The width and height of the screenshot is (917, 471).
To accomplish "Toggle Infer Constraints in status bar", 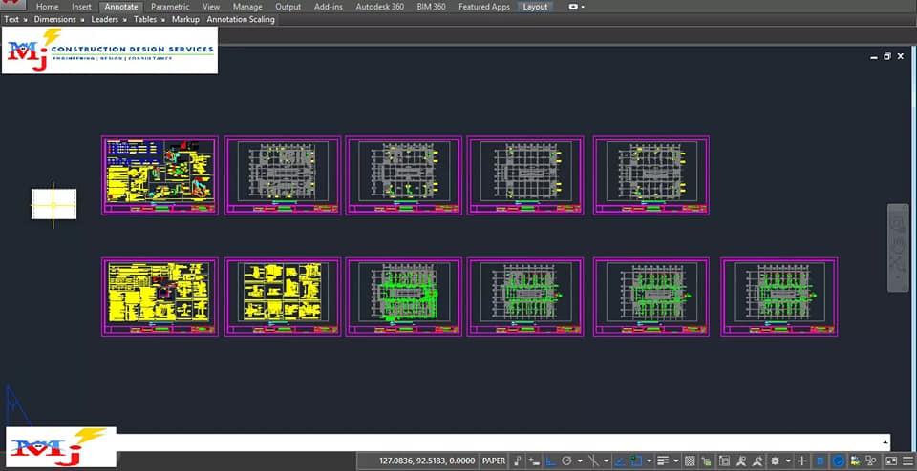I will [518, 461].
